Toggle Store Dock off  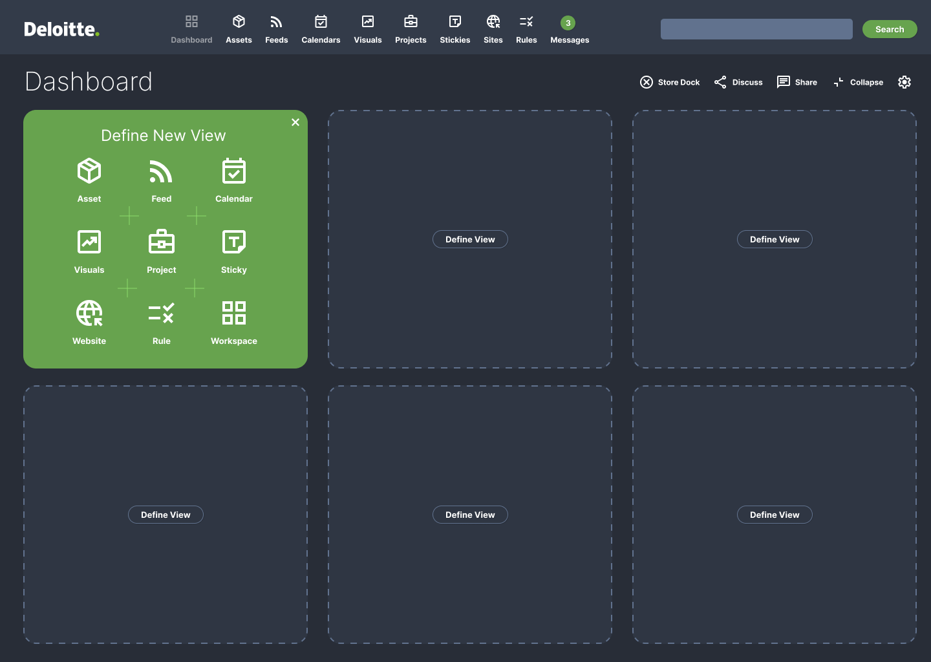(669, 82)
